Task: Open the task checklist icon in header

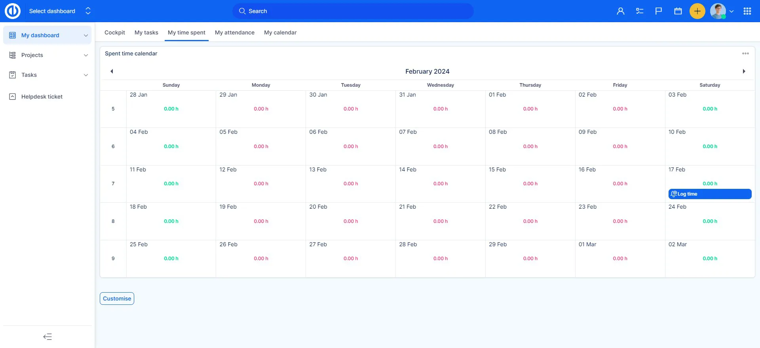Action: (640, 11)
